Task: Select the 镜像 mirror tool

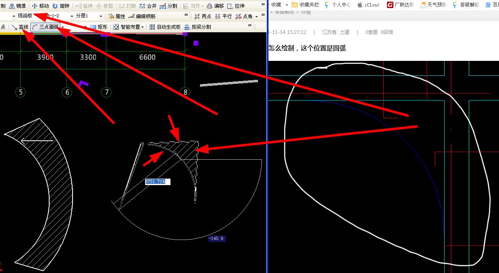Action: point(17,6)
